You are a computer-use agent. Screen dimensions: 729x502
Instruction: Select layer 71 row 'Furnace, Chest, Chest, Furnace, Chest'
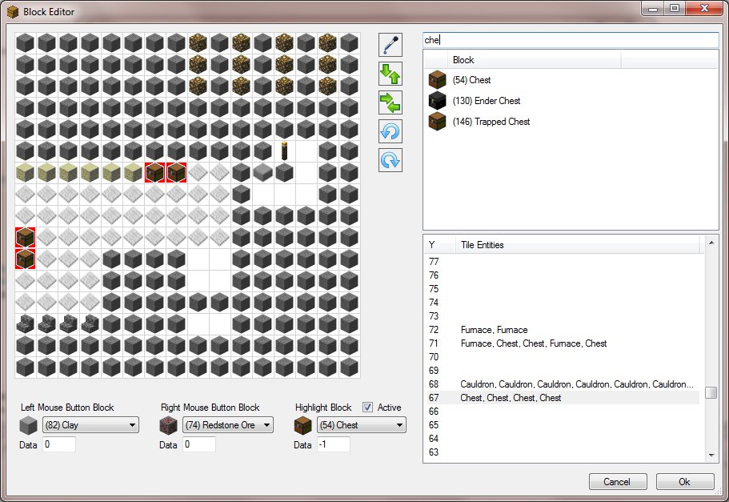click(563, 343)
